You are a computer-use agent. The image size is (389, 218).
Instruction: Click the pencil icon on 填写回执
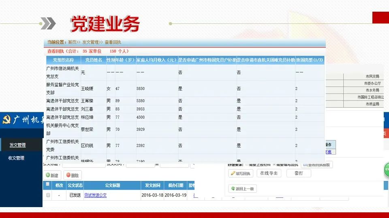tap(233, 173)
